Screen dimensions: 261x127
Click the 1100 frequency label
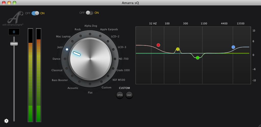[x=204, y=24]
